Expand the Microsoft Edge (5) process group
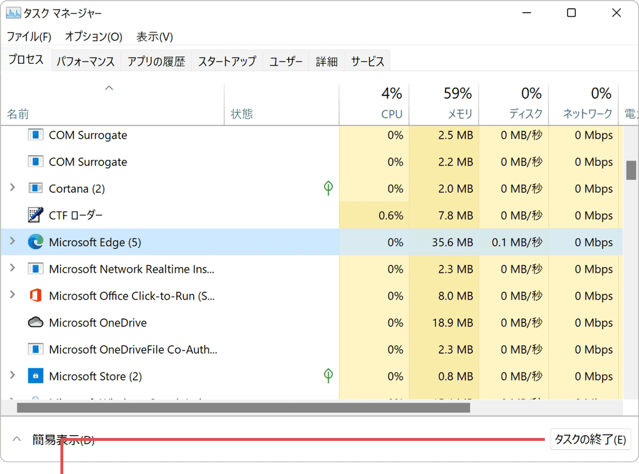The width and height of the screenshot is (639, 474). click(x=12, y=242)
